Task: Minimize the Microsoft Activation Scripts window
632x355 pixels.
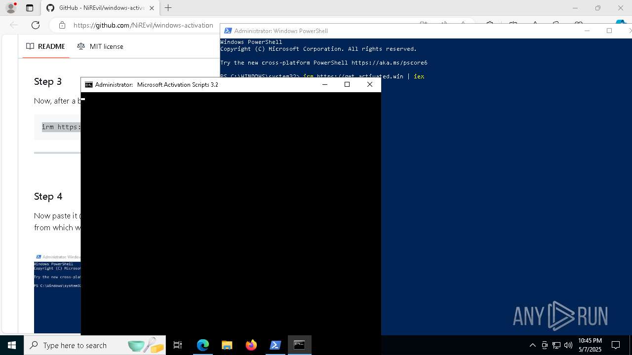Action: 325,84
